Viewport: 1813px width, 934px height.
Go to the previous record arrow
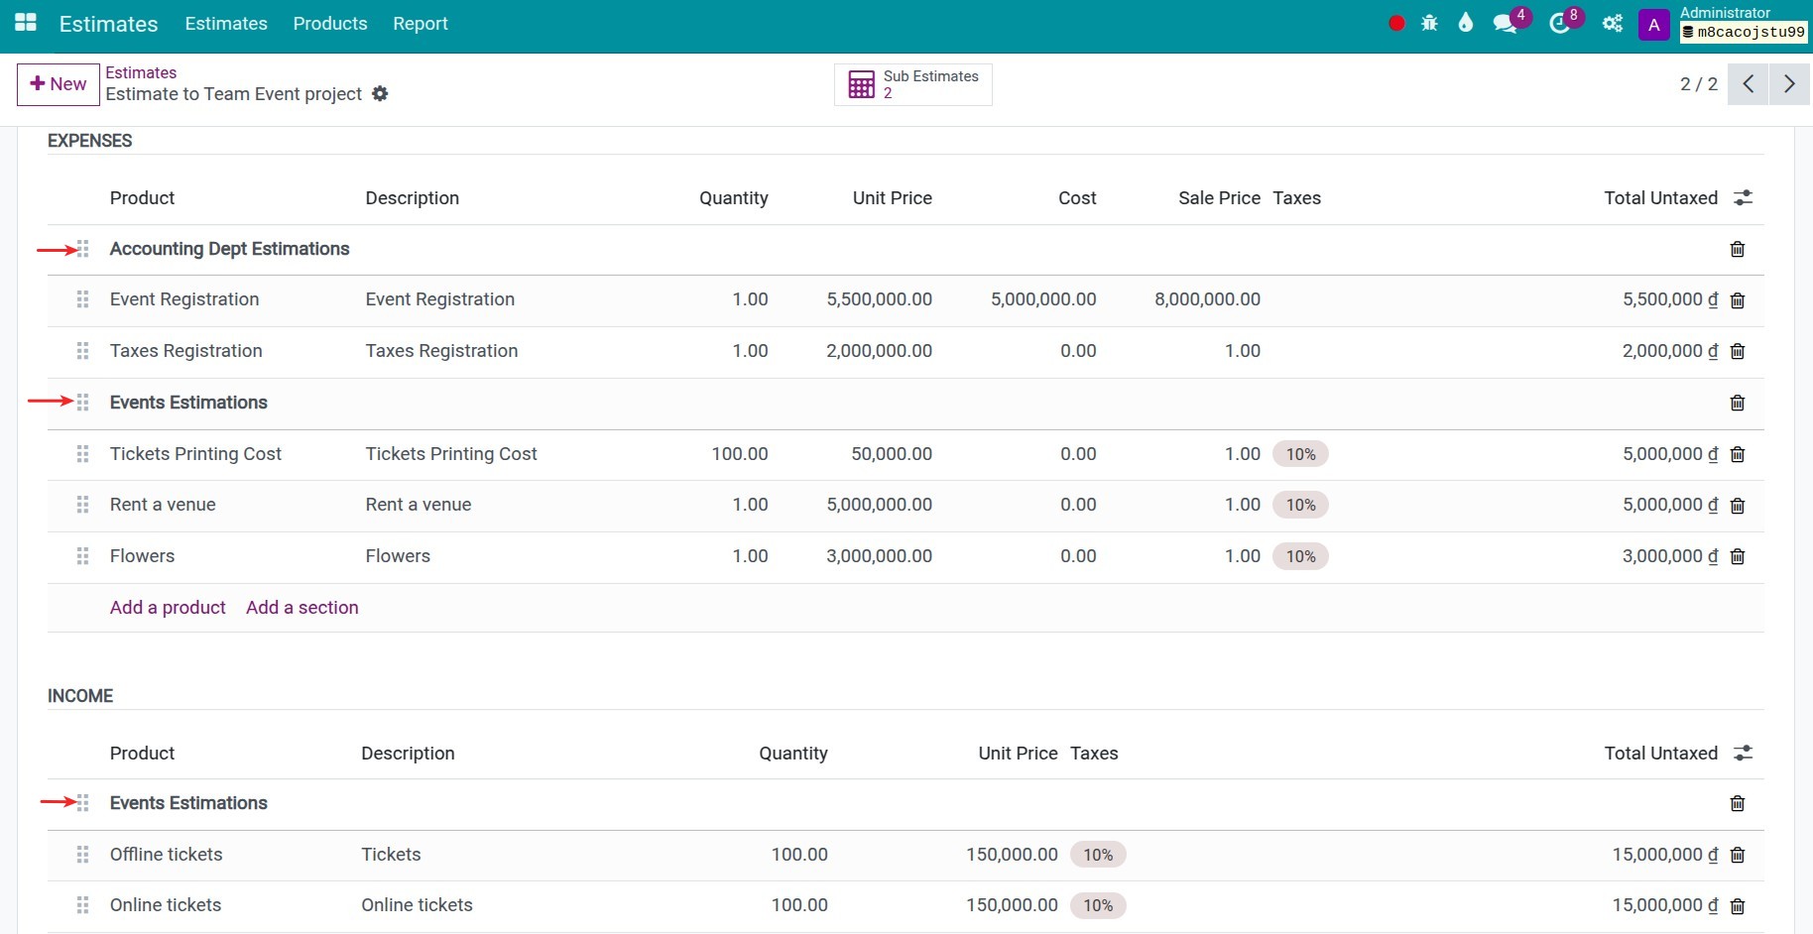(x=1748, y=84)
